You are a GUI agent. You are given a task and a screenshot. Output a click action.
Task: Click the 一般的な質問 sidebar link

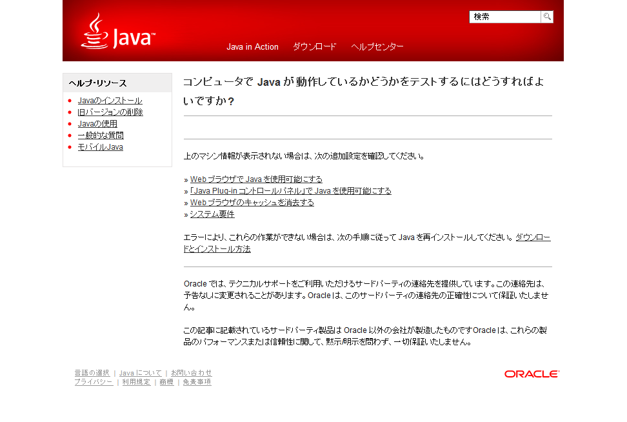click(x=101, y=136)
